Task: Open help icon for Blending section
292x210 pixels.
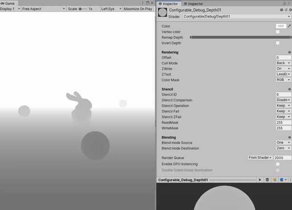Action: point(290,137)
